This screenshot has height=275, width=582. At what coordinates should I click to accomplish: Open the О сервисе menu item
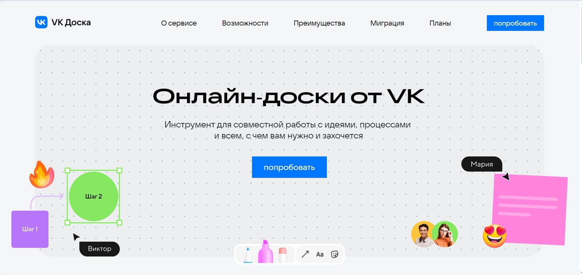point(179,23)
